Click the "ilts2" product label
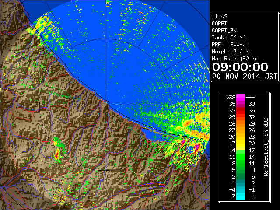The image size is (280, 210). (220, 17)
